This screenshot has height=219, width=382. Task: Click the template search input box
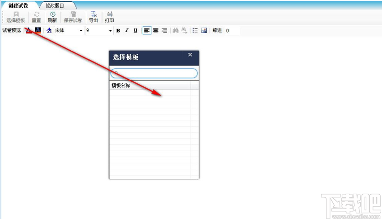click(154, 73)
